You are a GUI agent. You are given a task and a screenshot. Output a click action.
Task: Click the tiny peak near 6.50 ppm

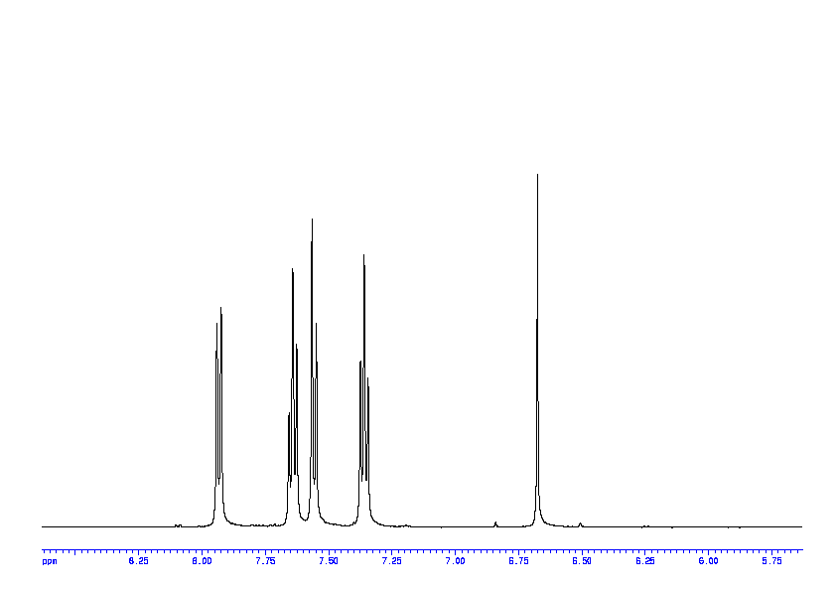[581, 523]
